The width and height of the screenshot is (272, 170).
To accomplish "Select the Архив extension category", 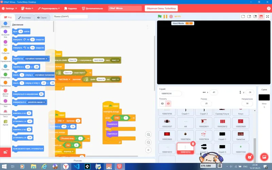I will (x=5, y=122).
